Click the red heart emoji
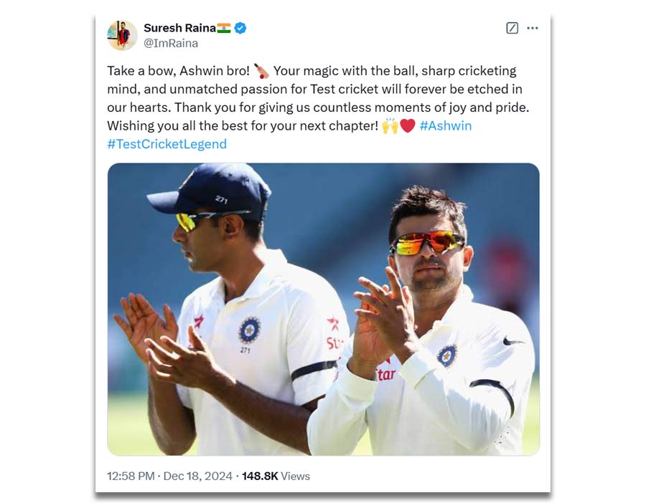The width and height of the screenshot is (646, 503). 408,125
